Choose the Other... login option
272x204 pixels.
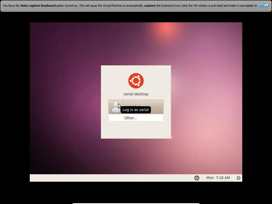point(136,118)
